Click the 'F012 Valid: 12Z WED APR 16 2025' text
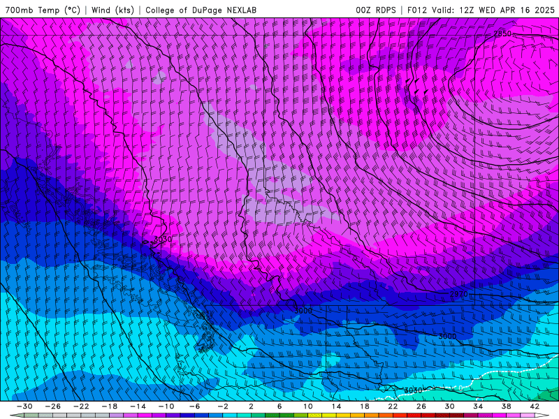This screenshot has width=559, height=419. [x=481, y=10]
